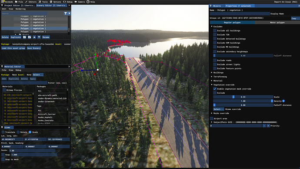Open Gizmo window menu triangle icon
The height and width of the screenshot is (169, 300).
pyautogui.click(x=2, y=128)
